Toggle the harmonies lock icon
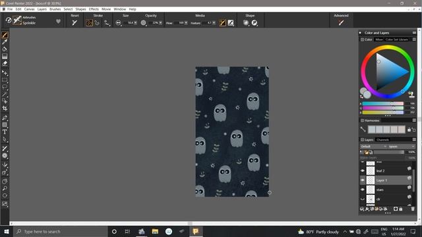Screen dimensions: 422x237 [x=409, y=130]
